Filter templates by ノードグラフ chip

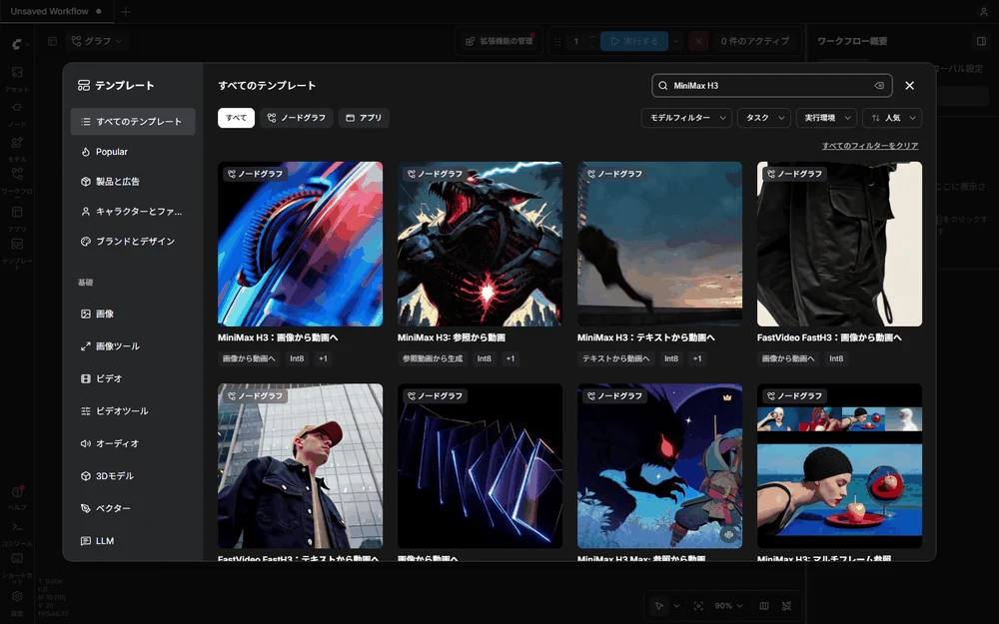(297, 118)
